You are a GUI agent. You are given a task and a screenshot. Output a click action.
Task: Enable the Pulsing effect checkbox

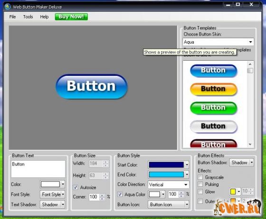click(200, 184)
